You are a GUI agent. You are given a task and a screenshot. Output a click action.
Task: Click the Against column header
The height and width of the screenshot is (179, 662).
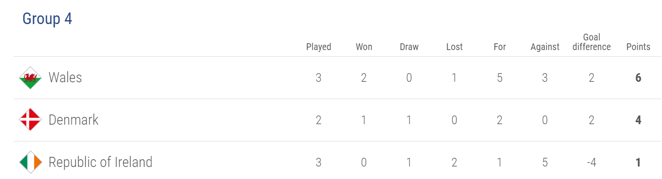[545, 47]
